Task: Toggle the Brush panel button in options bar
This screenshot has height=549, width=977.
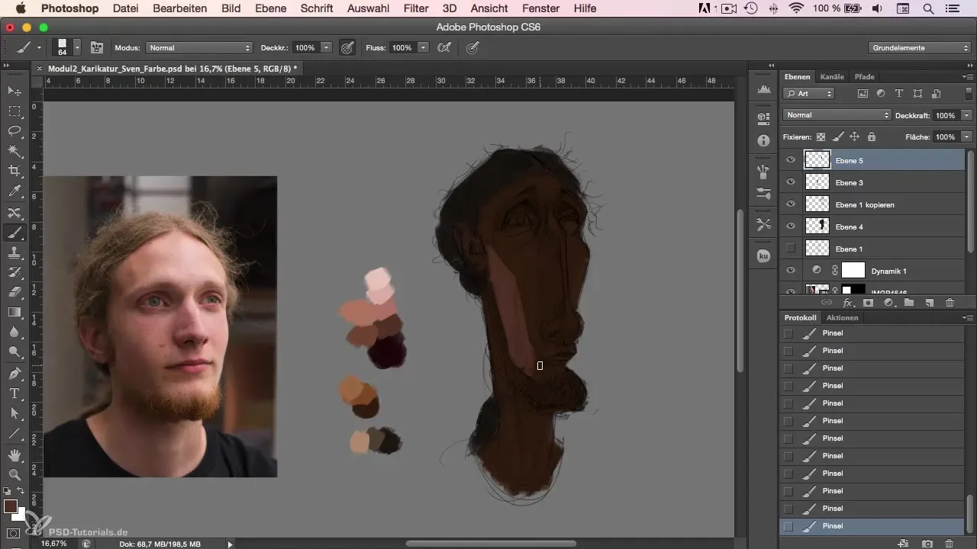Action: point(97,47)
